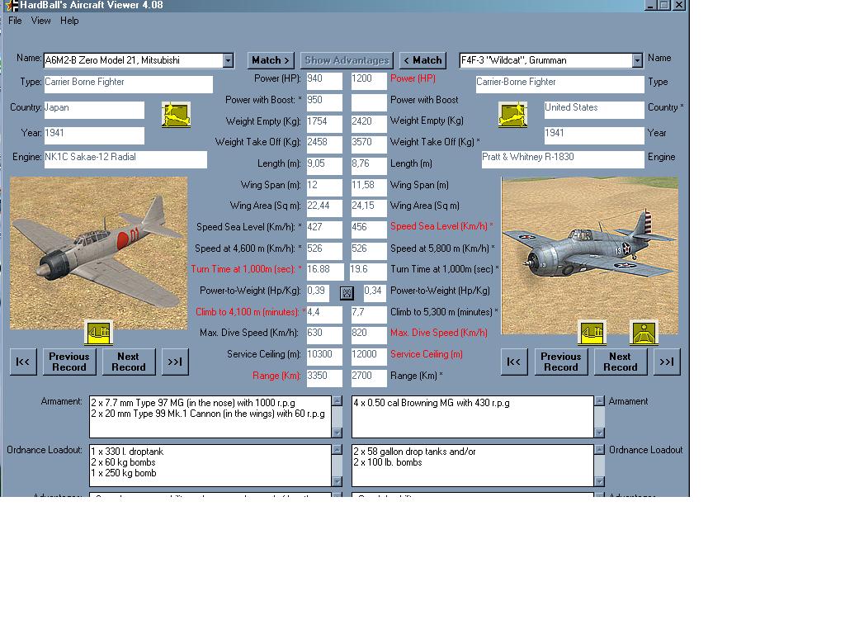Click up arrow of Wildcat armament scrollbar
Viewport: 845px width, 634px height.
599,401
